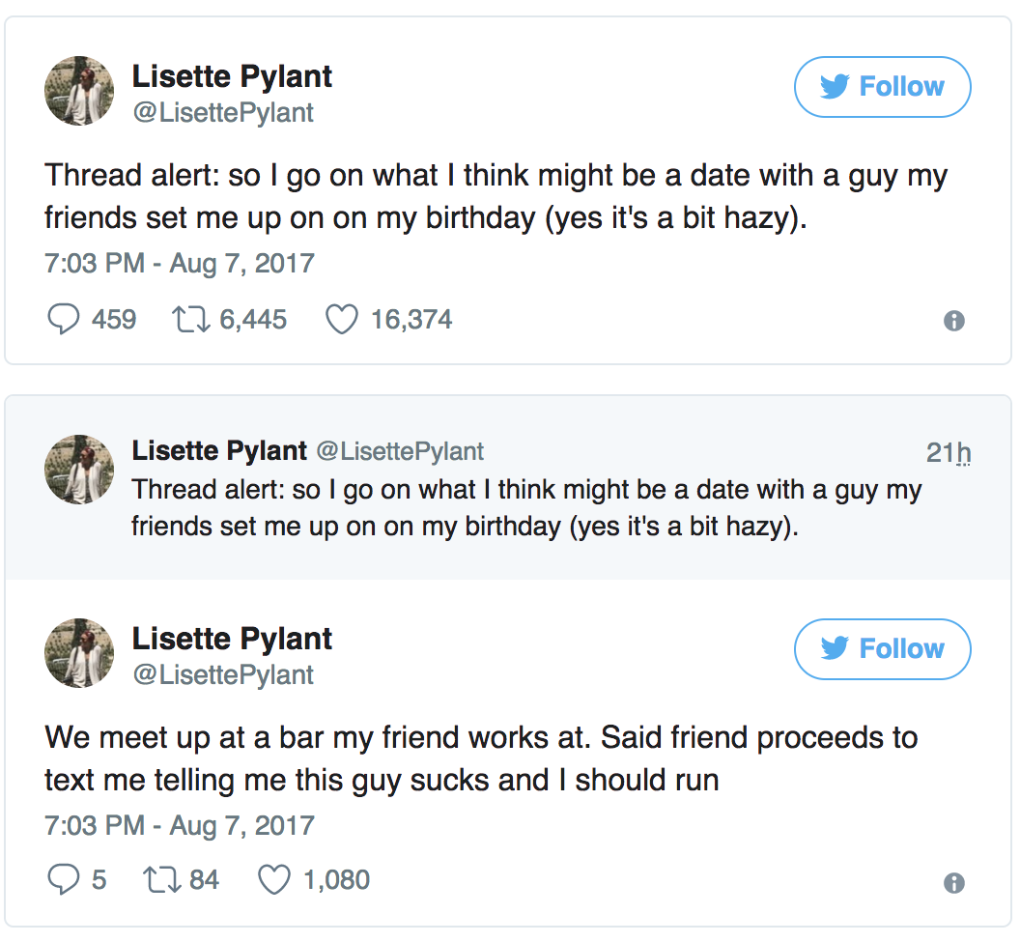This screenshot has width=1020, height=943.
Task: Open the info icon on first tweet
Action: click(x=953, y=321)
